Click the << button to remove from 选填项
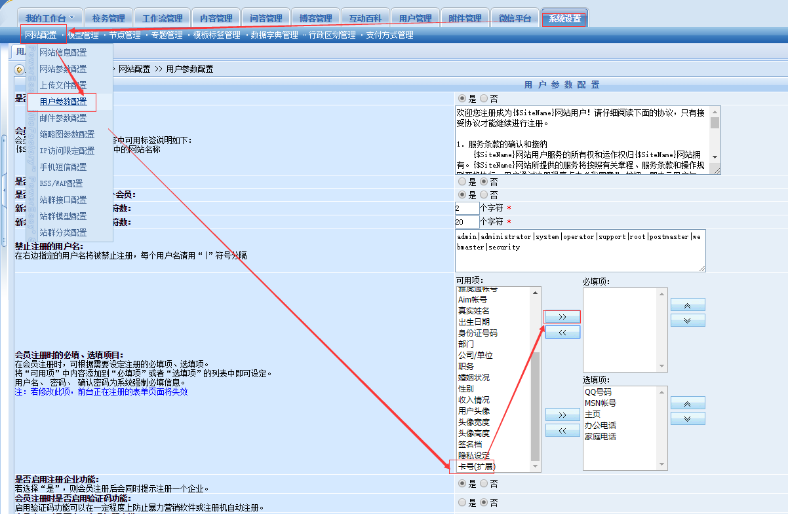Image resolution: width=788 pixels, height=514 pixels. click(x=562, y=430)
